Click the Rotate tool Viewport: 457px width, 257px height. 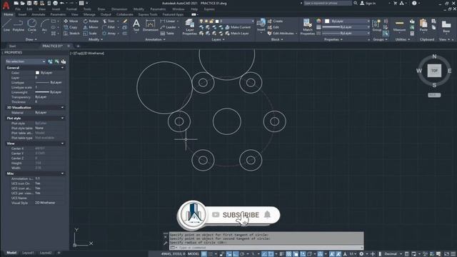[91, 21]
